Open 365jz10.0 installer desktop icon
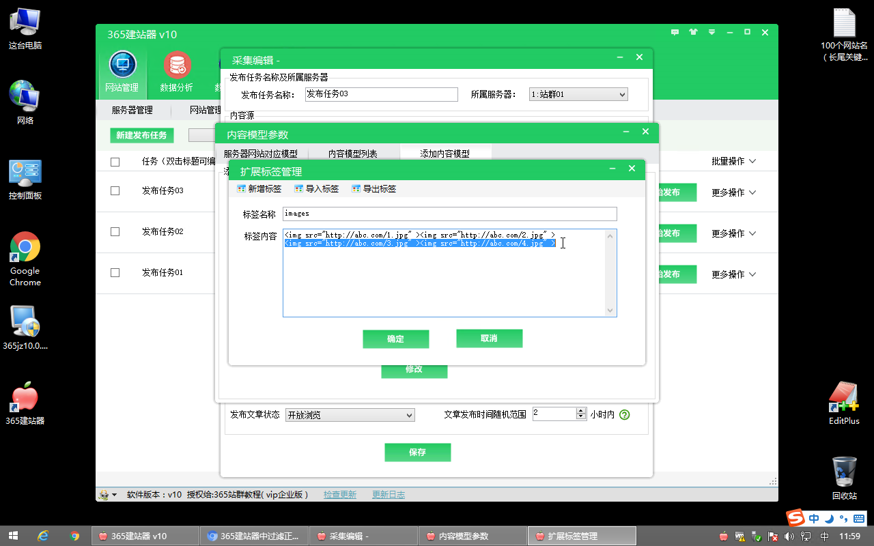 25,328
